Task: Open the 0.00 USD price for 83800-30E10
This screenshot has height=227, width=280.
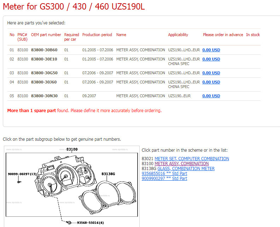Action: [211, 59]
